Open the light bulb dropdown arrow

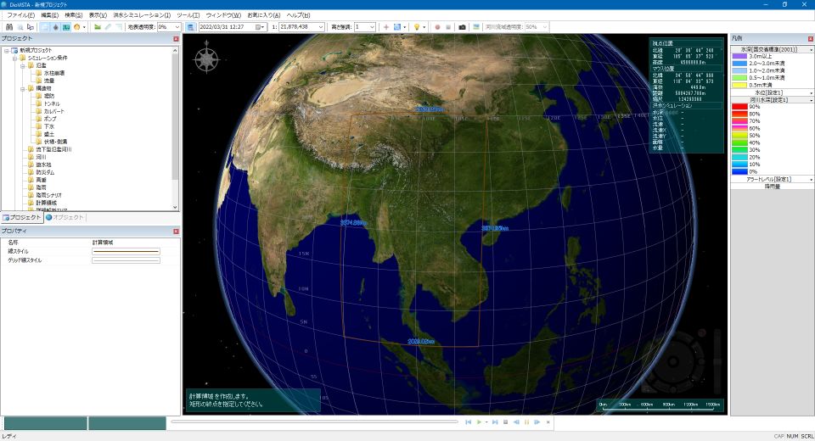(x=424, y=27)
